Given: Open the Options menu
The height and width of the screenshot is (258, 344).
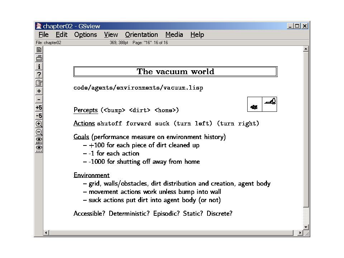Looking at the screenshot, I should click(86, 35).
